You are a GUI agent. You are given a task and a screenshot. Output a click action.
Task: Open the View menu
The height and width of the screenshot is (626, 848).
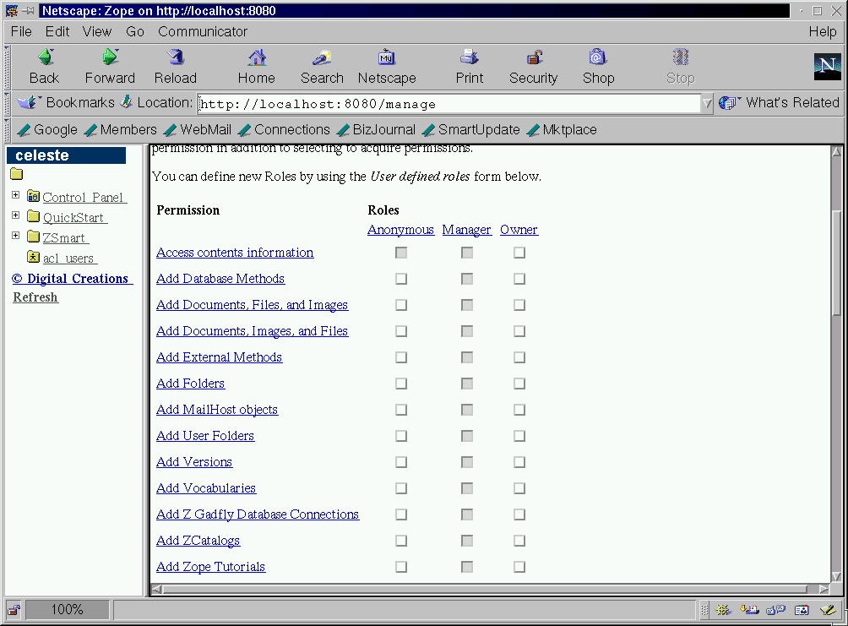[x=97, y=31]
